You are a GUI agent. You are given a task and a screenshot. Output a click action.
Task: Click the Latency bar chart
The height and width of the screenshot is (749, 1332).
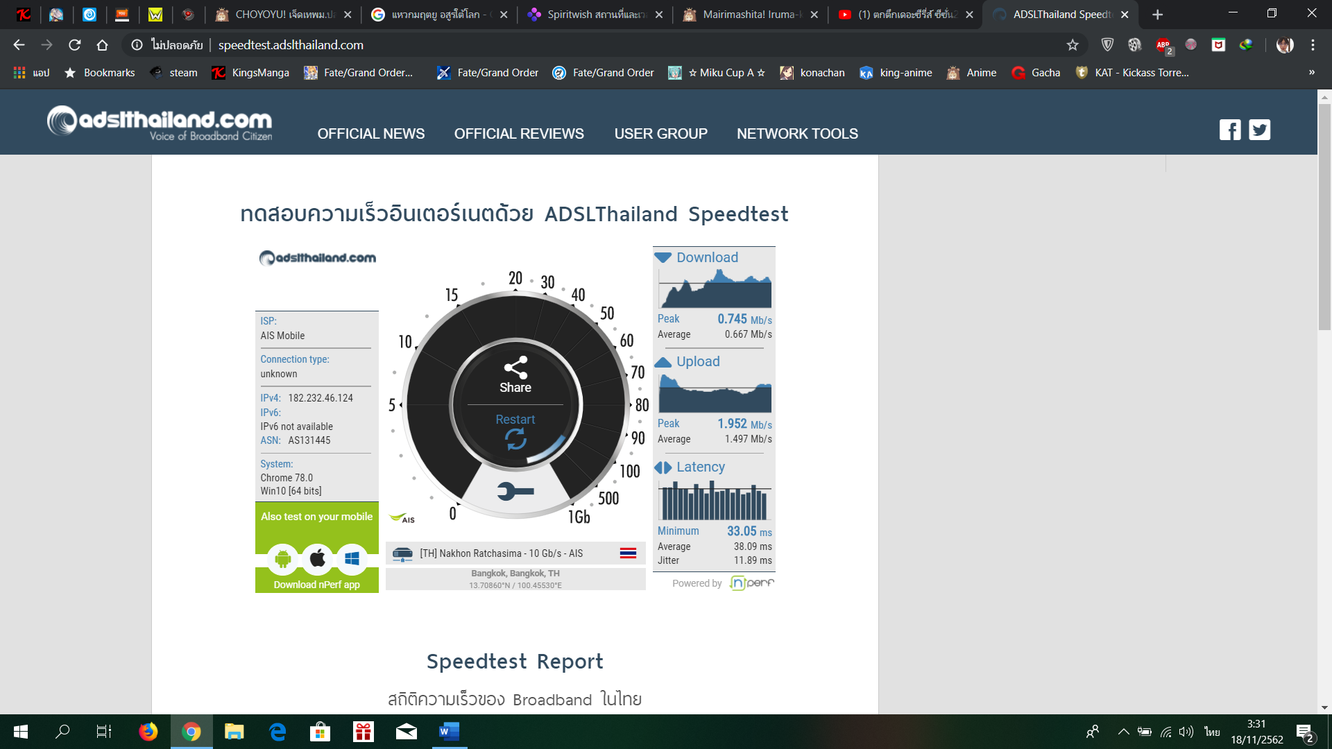[x=715, y=500]
